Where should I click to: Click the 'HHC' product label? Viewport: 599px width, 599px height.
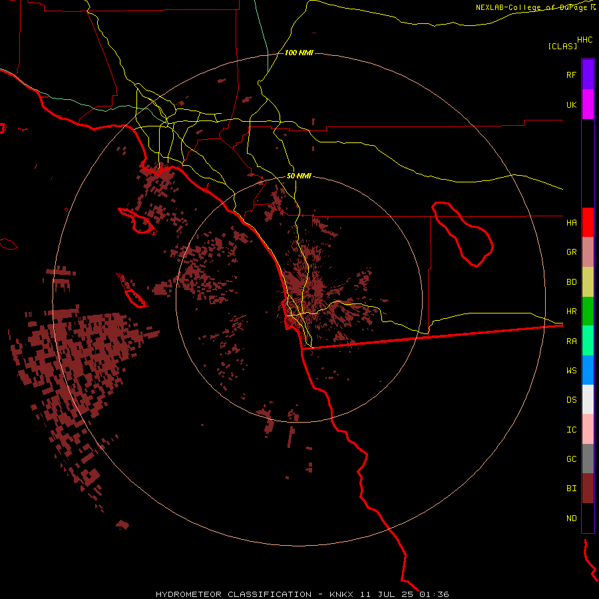pos(584,40)
